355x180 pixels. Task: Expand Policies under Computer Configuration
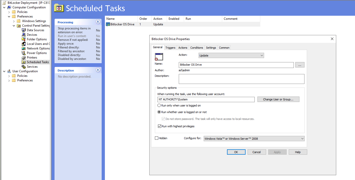(x=9, y=12)
